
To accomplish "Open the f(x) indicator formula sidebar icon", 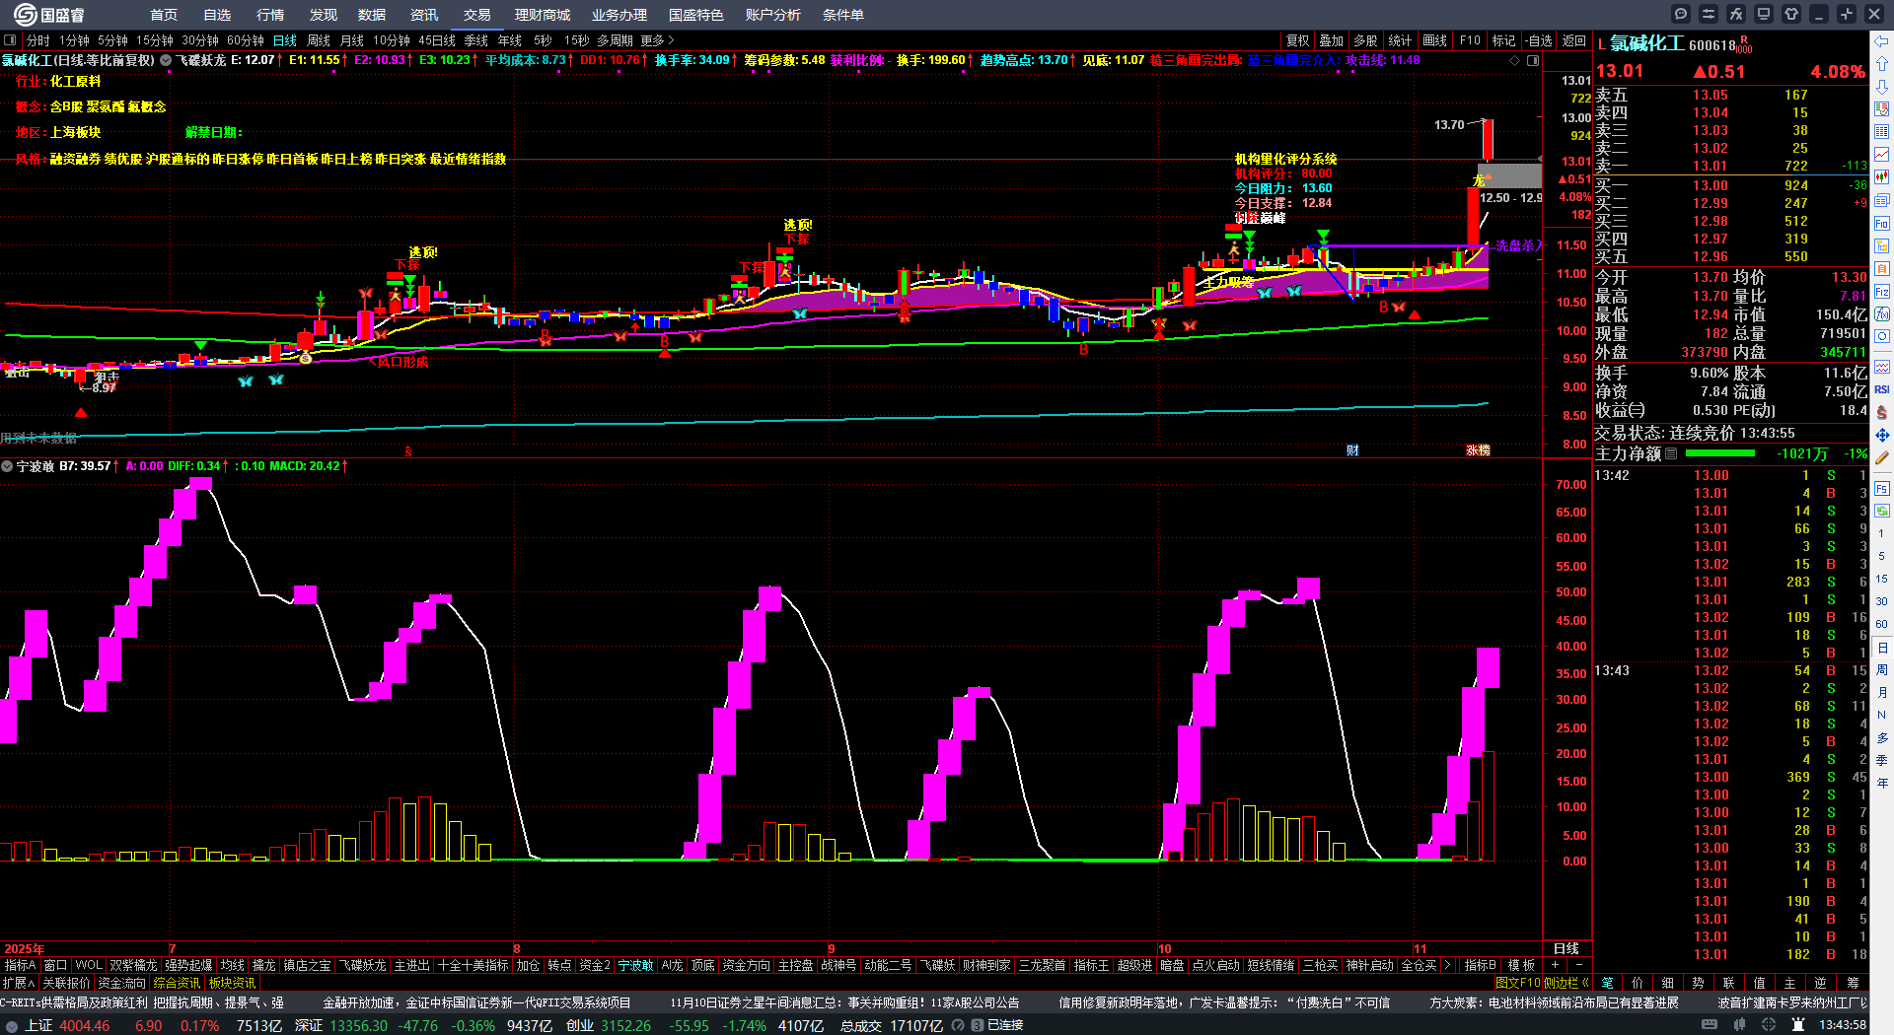I will click(x=1882, y=314).
